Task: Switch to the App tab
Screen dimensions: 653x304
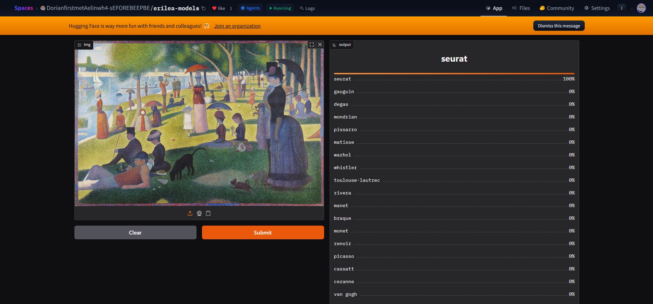Action: point(494,8)
